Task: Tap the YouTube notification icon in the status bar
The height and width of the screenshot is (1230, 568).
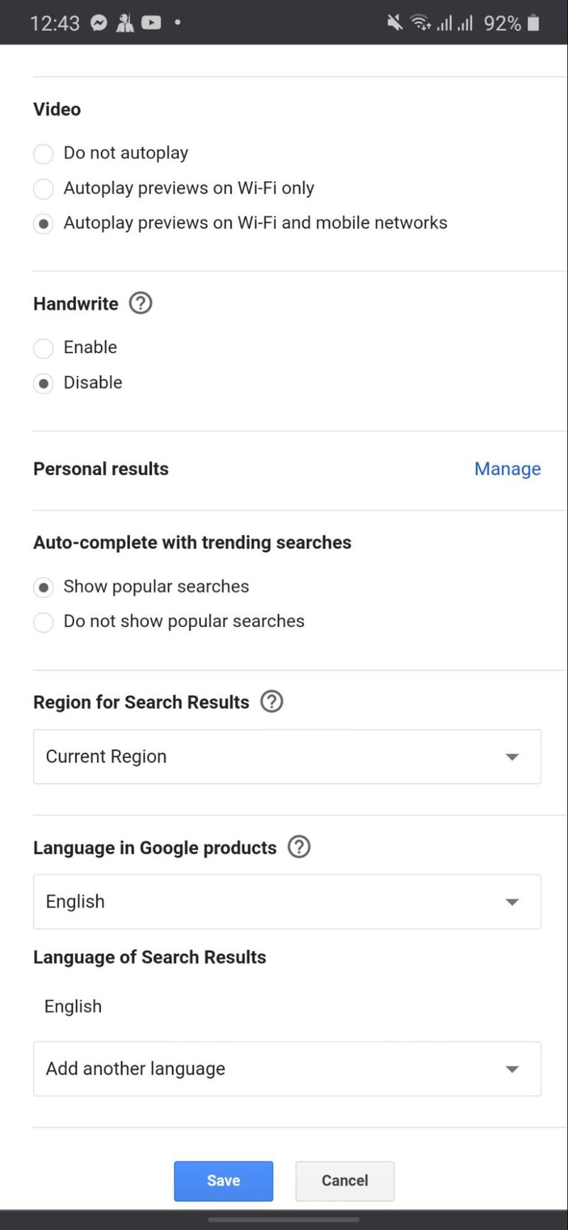Action: click(x=151, y=23)
